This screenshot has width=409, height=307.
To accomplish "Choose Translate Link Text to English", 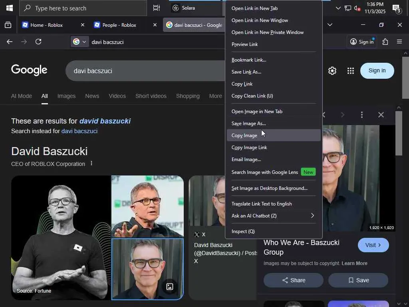I will 274,204.
